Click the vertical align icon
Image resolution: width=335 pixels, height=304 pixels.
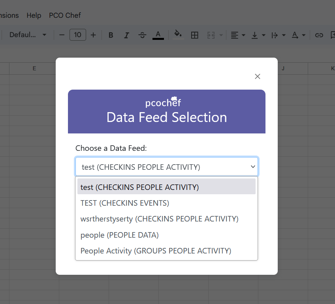[x=254, y=35]
